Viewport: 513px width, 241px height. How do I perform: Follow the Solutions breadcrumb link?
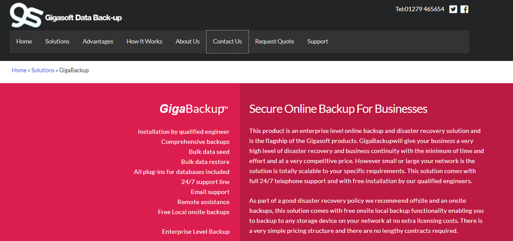click(43, 70)
